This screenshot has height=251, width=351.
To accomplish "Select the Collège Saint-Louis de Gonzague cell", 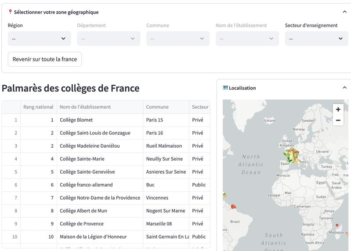I will [100, 133].
